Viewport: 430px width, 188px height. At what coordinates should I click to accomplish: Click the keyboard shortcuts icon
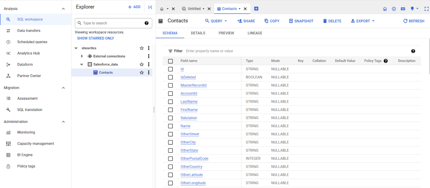click(403, 9)
